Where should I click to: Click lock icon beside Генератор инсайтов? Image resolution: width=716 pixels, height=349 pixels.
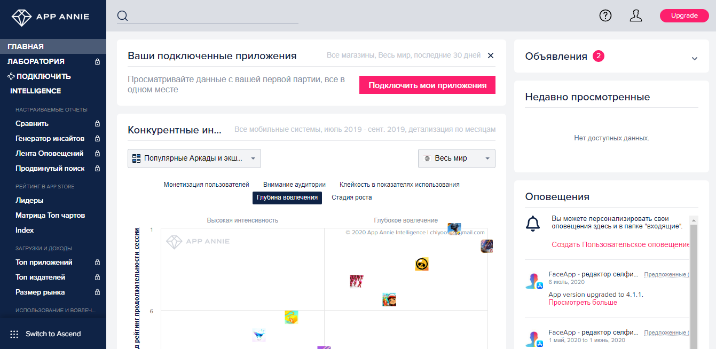click(x=97, y=138)
